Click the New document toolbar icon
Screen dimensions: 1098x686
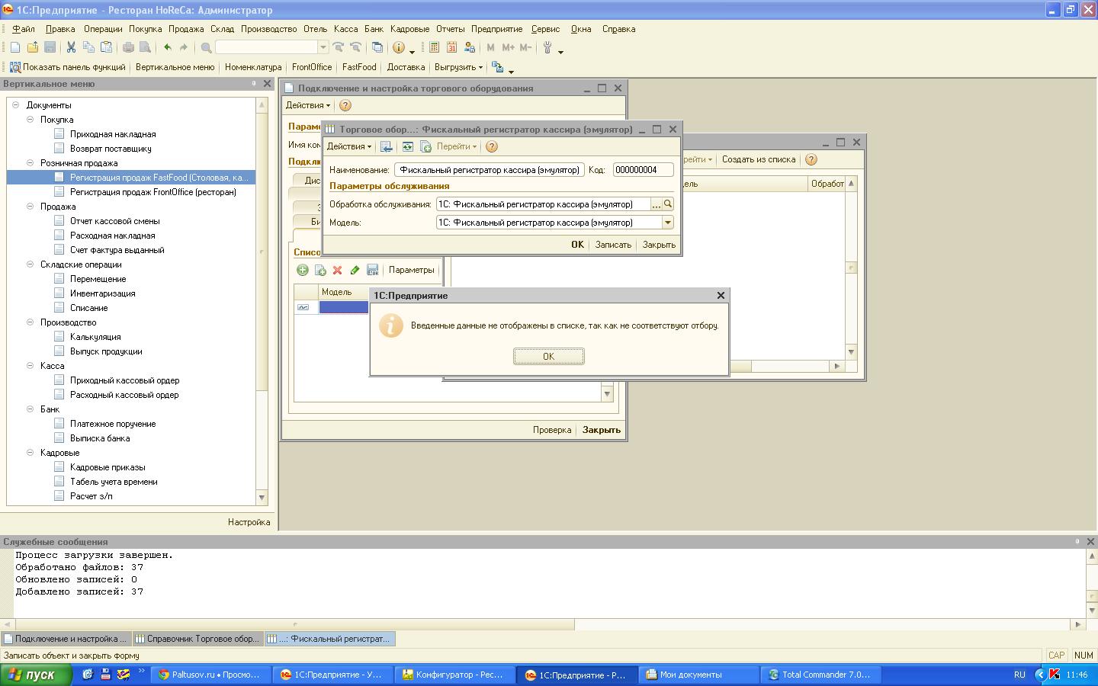pyautogui.click(x=14, y=47)
